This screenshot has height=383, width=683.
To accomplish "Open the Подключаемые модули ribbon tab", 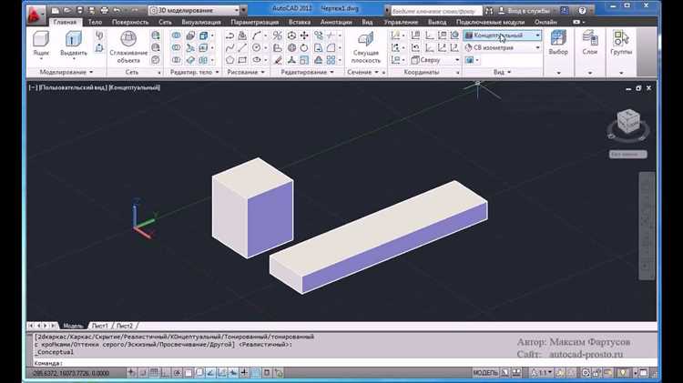I will pyautogui.click(x=490, y=22).
